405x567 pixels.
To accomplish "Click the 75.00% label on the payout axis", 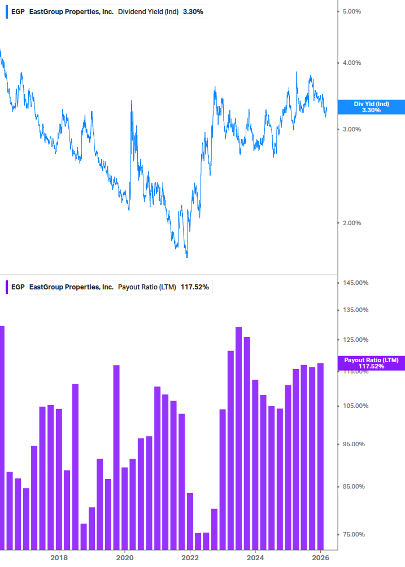I will tap(354, 534).
